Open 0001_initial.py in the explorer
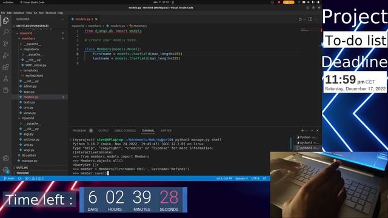The image size is (388, 218). tap(36, 65)
